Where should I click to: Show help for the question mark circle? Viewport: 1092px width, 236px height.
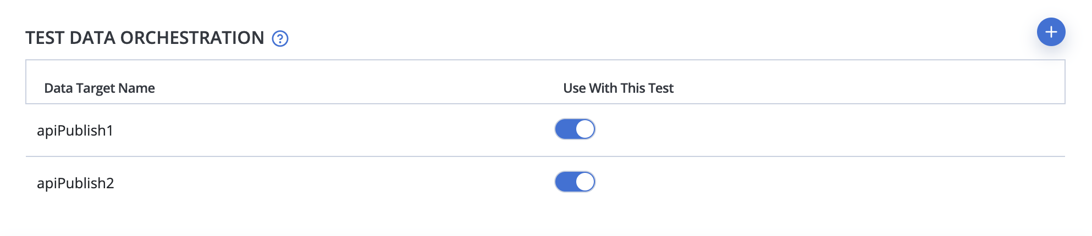tap(280, 38)
